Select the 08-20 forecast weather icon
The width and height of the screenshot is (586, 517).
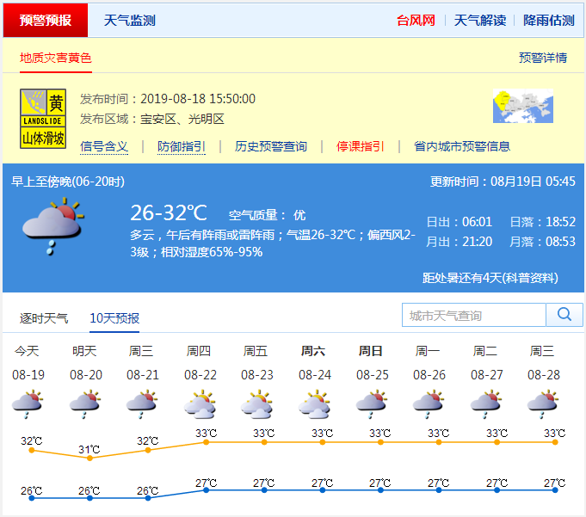pyautogui.click(x=85, y=403)
